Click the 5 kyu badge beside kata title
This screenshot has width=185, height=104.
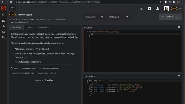point(12,15)
